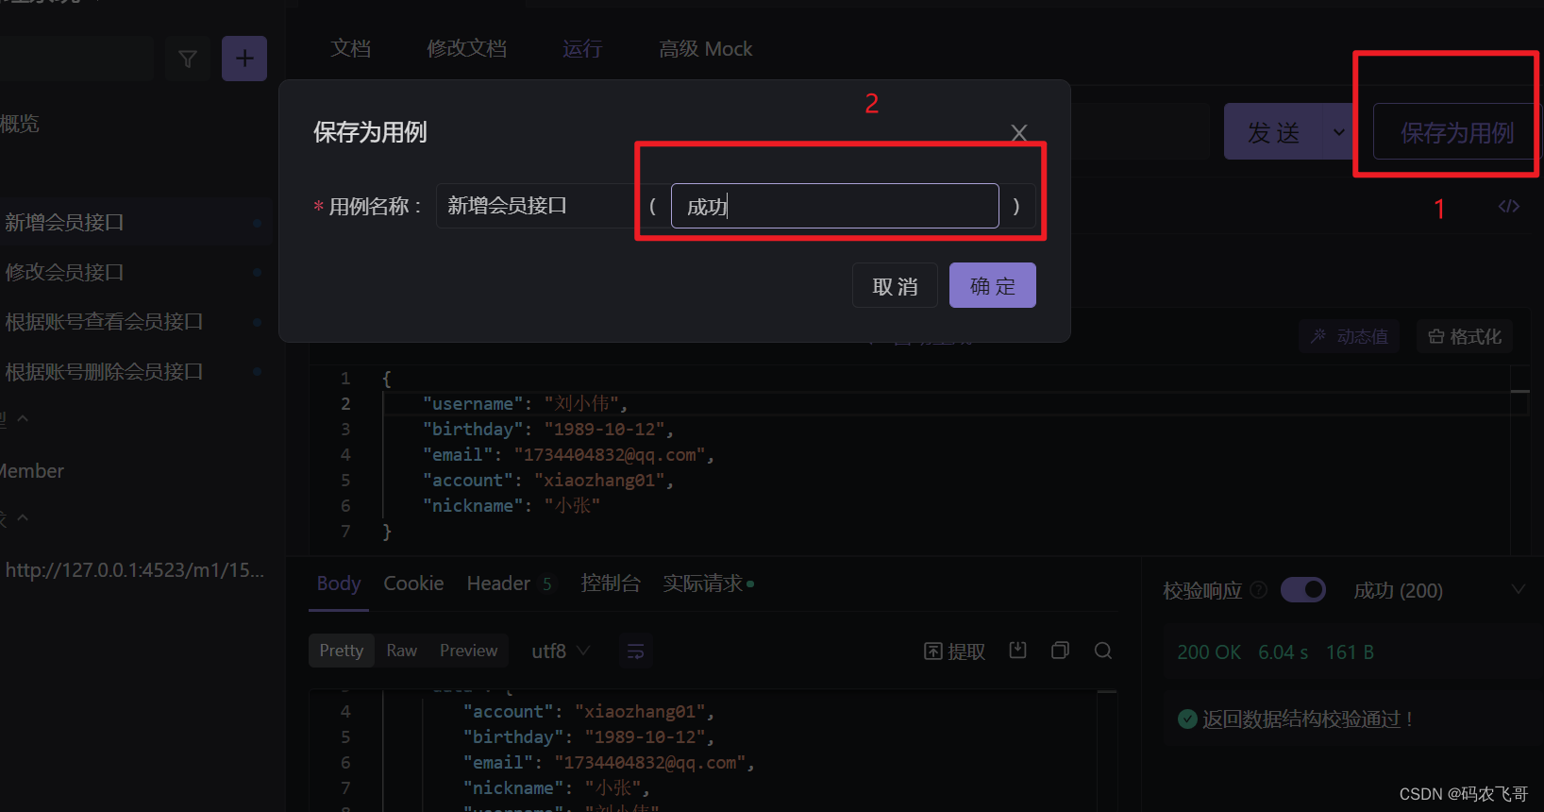Click the 格式化 button

(x=1465, y=336)
